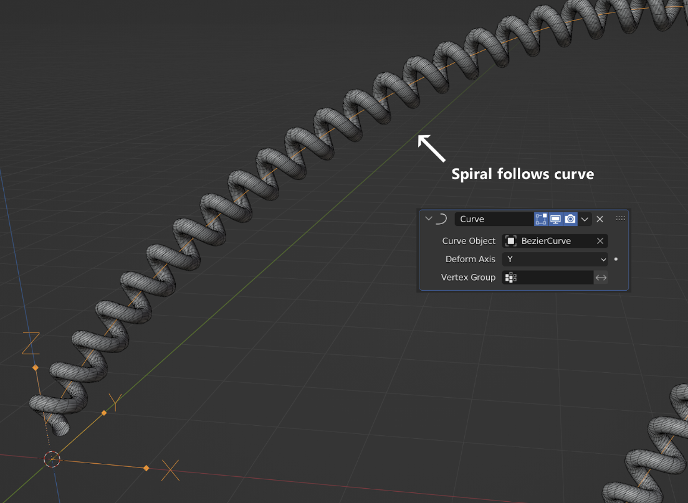The image size is (688, 503).
Task: Click the Y axis empty label
Action: (115, 402)
